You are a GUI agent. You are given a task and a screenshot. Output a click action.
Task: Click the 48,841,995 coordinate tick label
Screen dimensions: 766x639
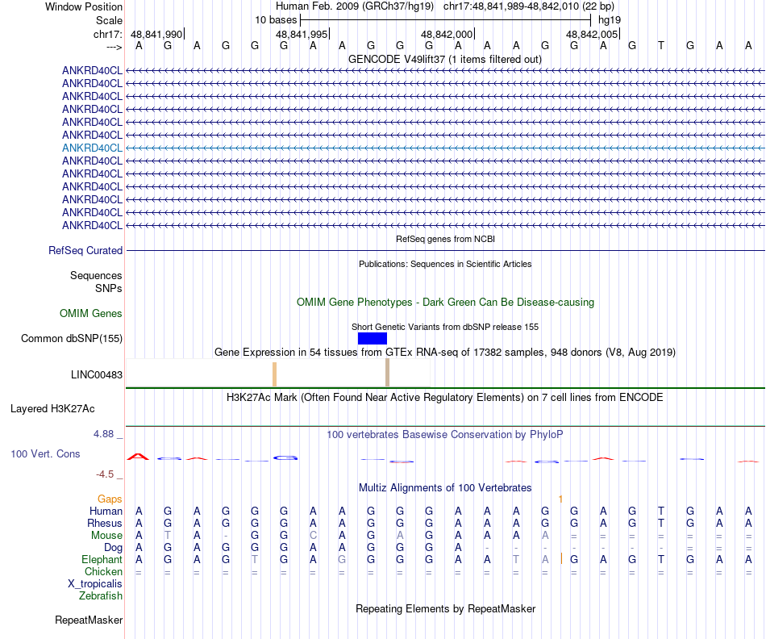[x=302, y=34]
